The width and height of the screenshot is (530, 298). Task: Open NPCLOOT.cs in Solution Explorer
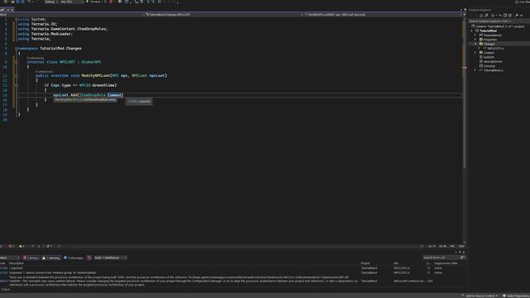494,48
